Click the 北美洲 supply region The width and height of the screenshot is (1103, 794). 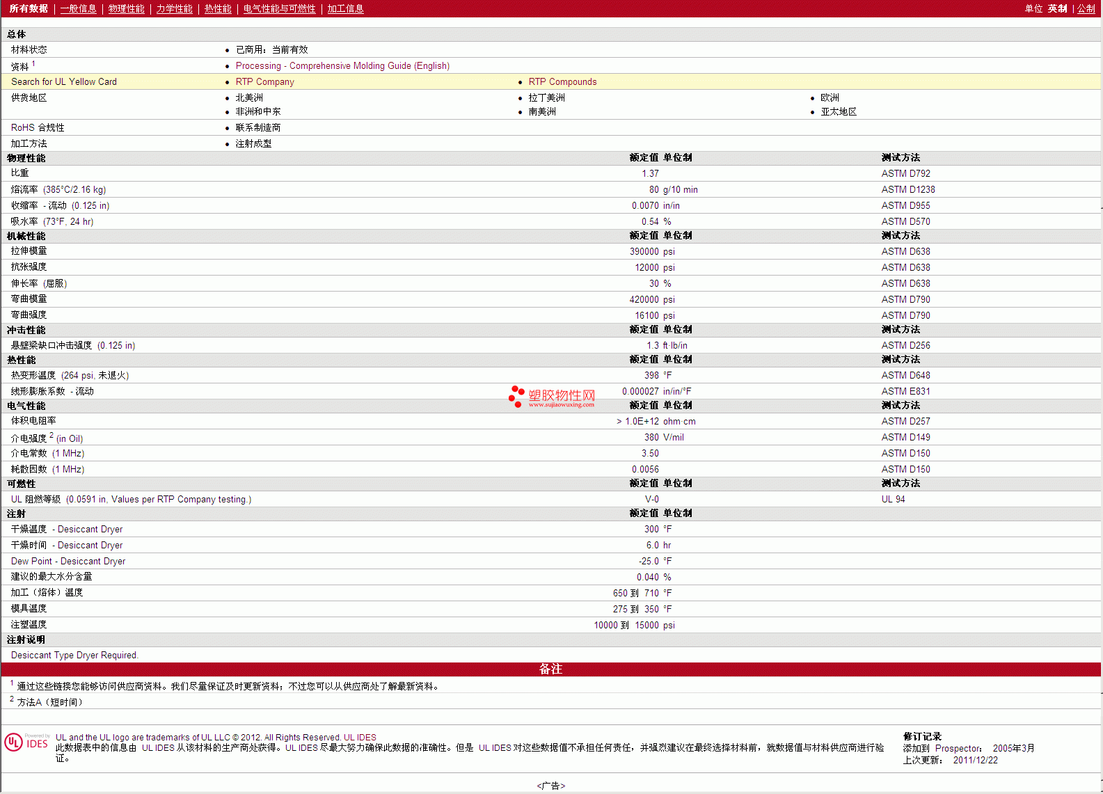point(249,98)
